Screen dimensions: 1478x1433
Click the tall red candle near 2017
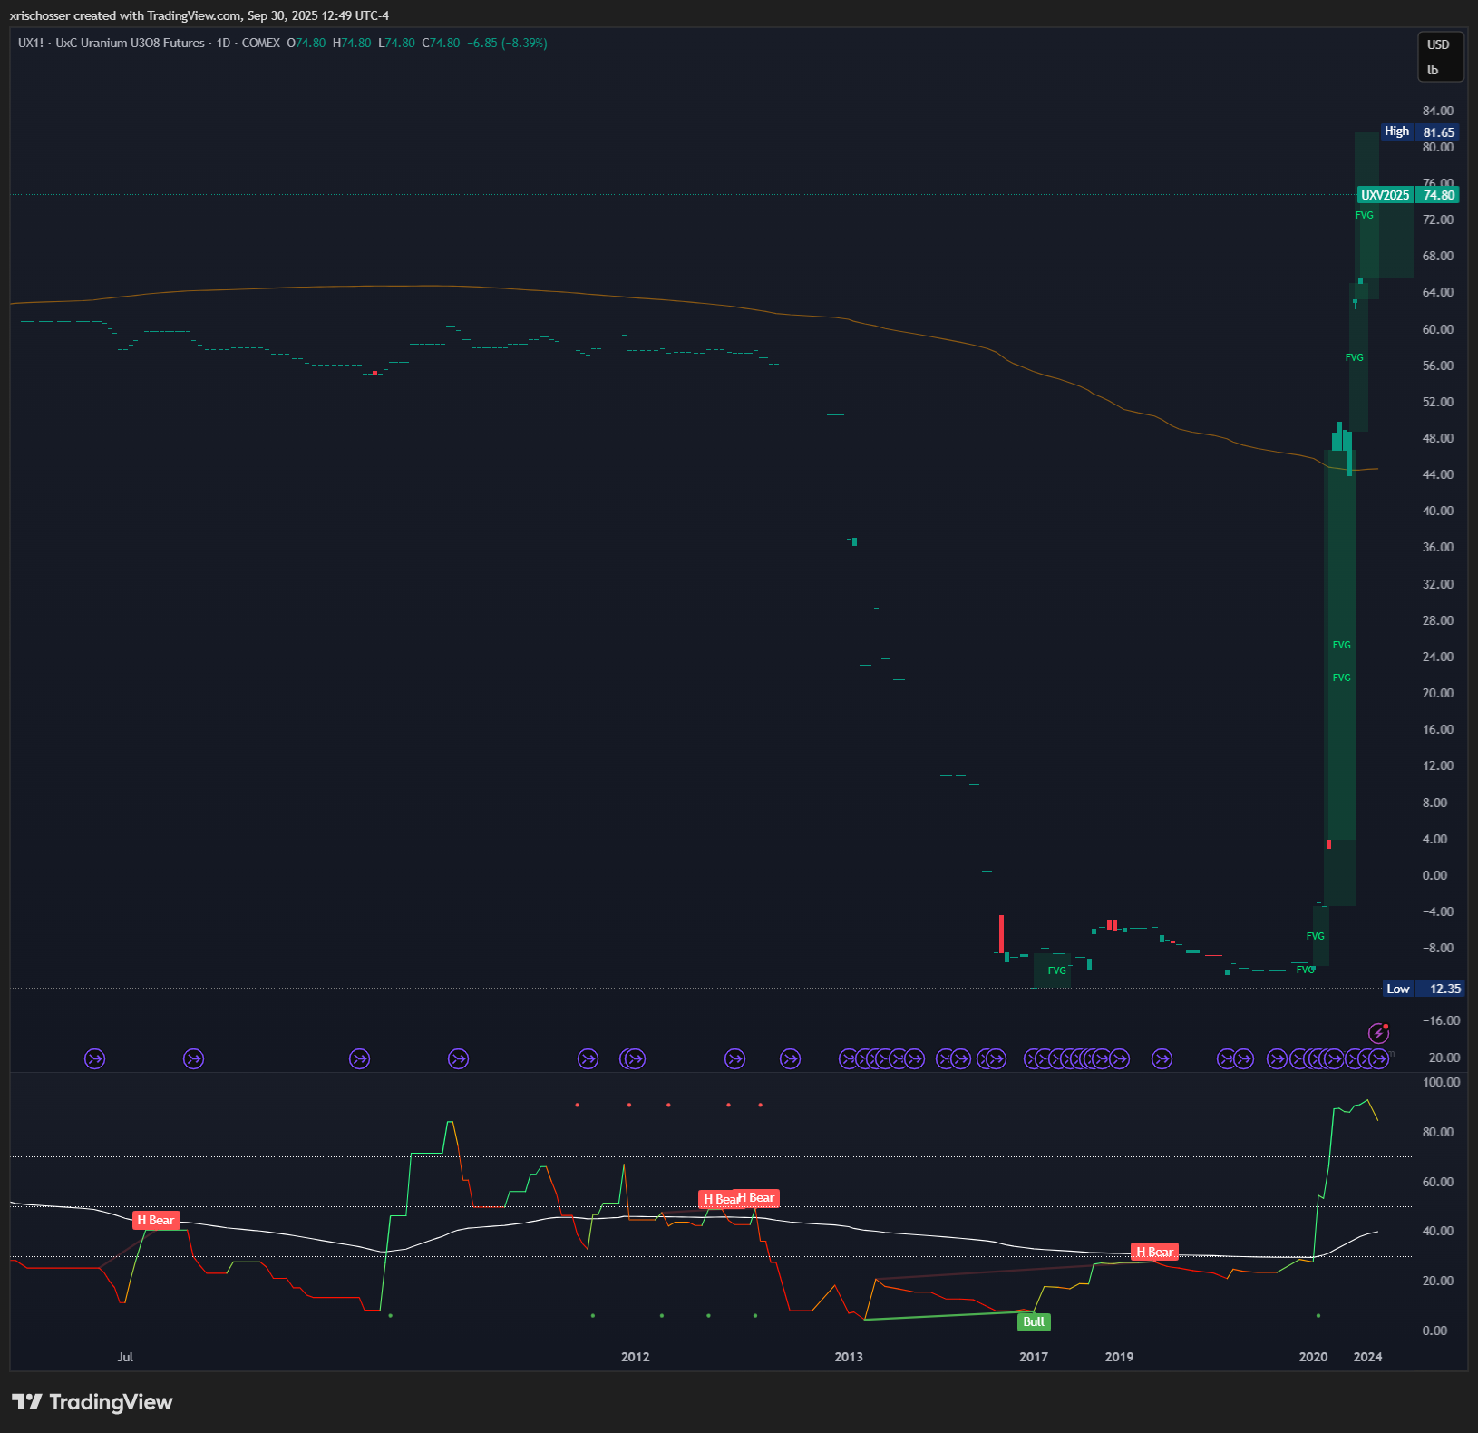pyautogui.click(x=1002, y=933)
